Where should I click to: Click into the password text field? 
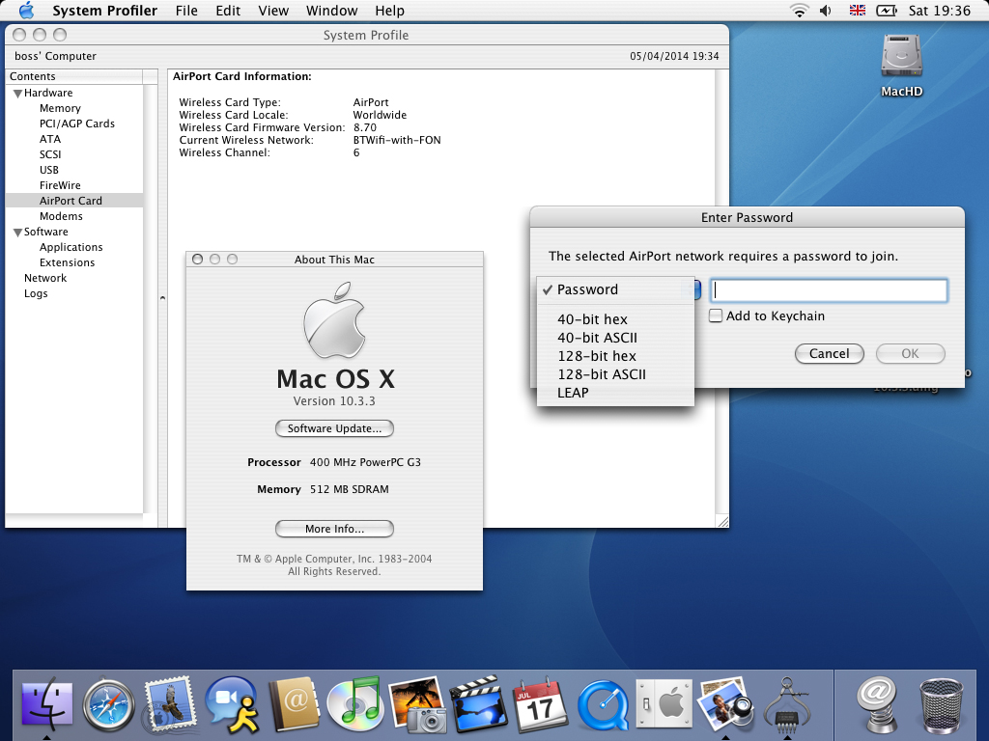[x=828, y=290]
